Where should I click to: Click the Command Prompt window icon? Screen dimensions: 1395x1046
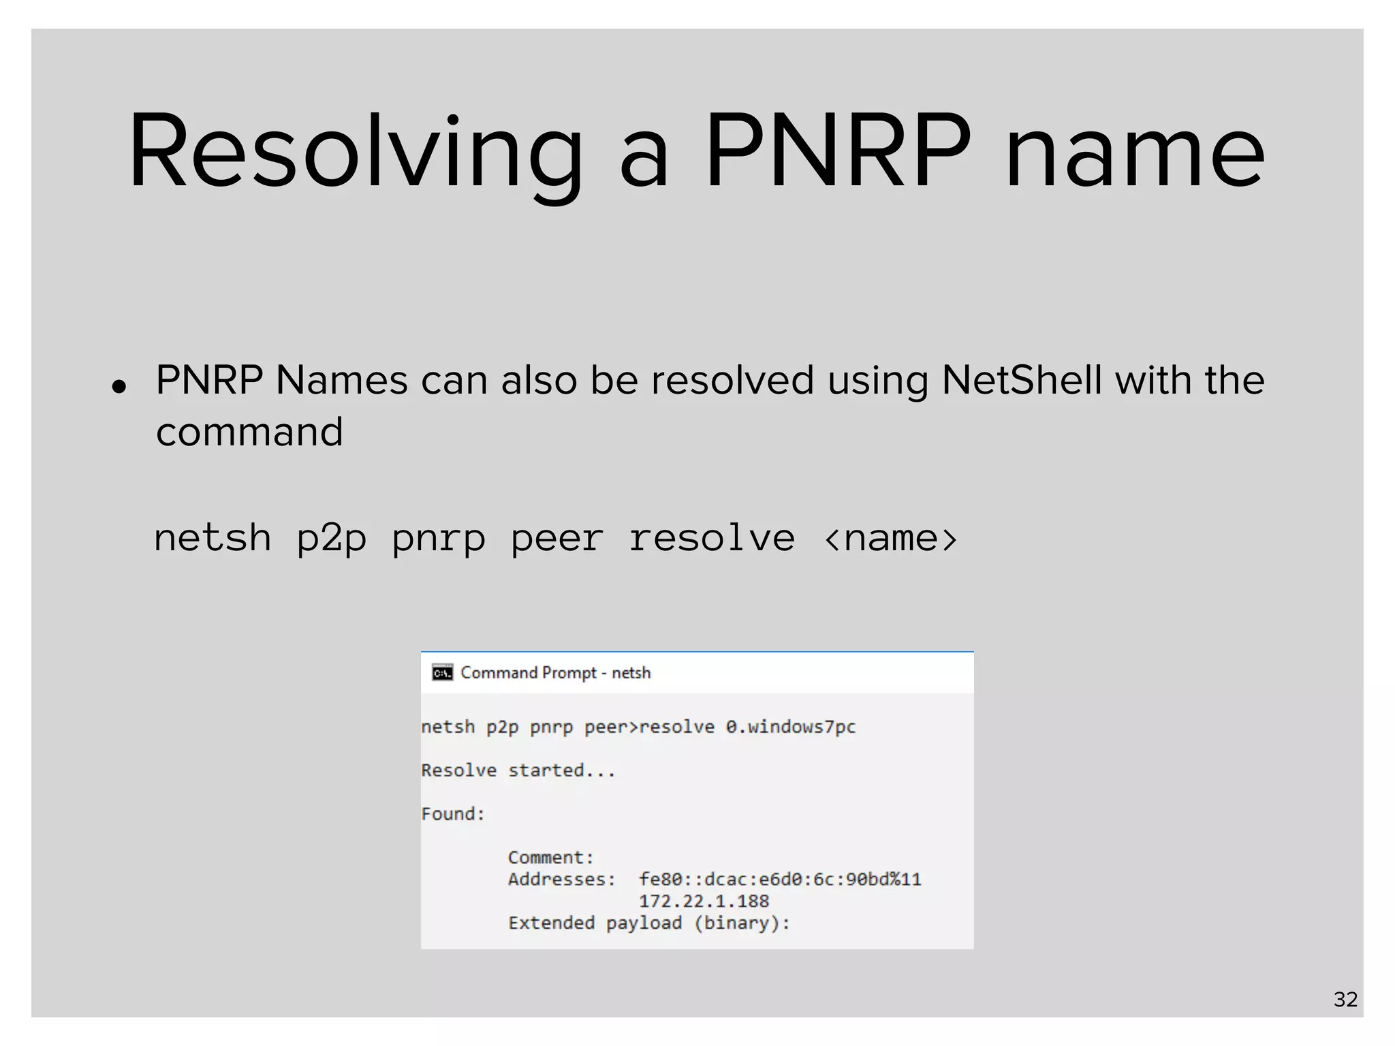[442, 673]
